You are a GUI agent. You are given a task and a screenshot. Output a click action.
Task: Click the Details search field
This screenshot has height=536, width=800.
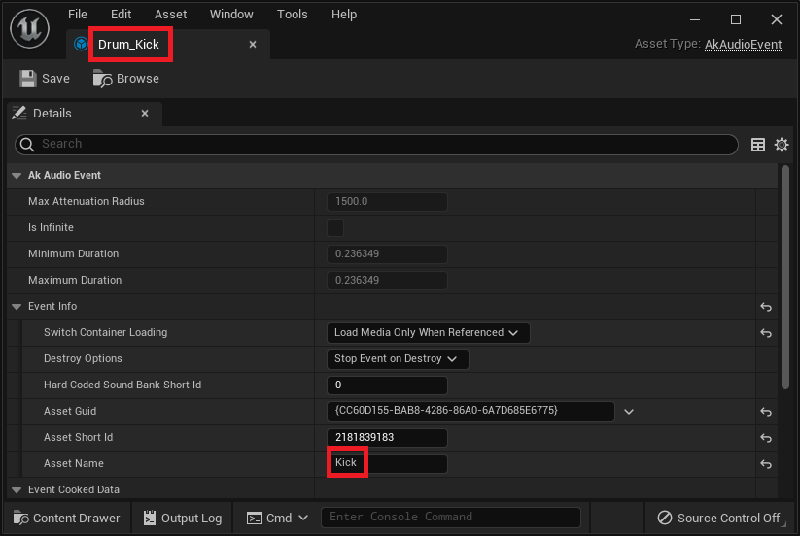(379, 144)
